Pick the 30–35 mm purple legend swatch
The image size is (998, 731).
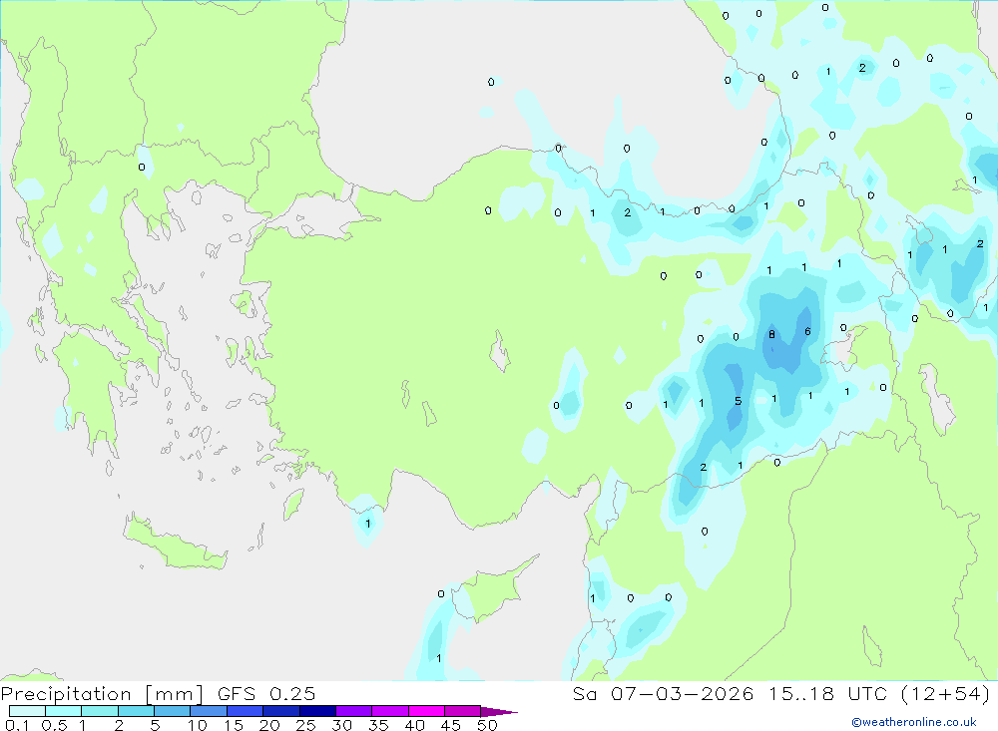coord(353,711)
